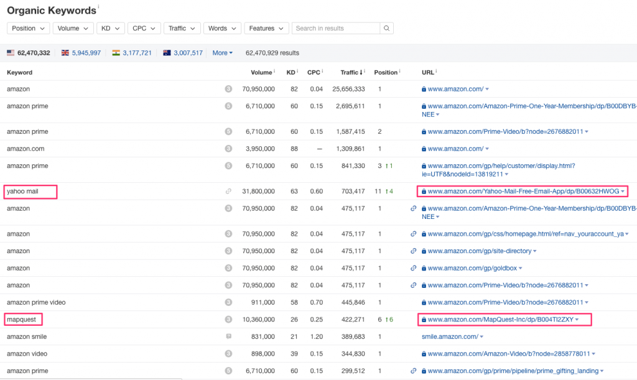Select the Australia flag 3,007,517 country
The image size is (637, 380).
183,53
